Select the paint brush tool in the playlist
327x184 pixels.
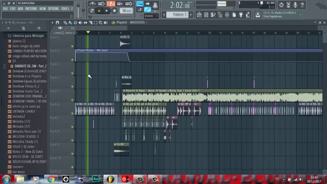pos(70,22)
